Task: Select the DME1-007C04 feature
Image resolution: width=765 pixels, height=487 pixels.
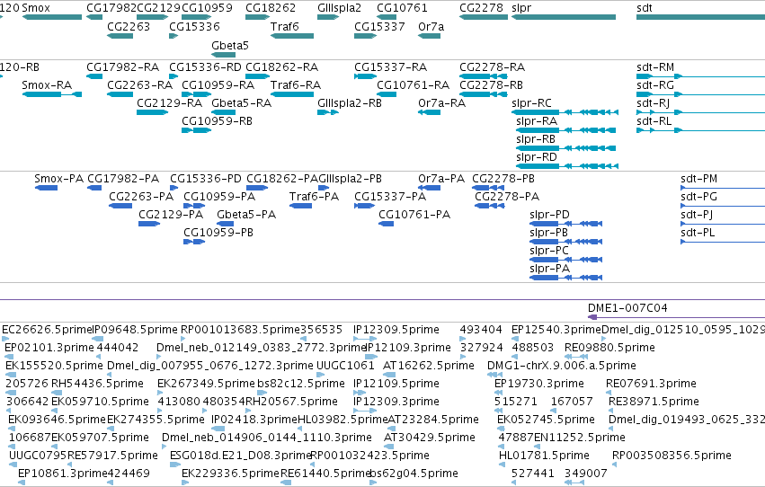Action: coord(676,317)
